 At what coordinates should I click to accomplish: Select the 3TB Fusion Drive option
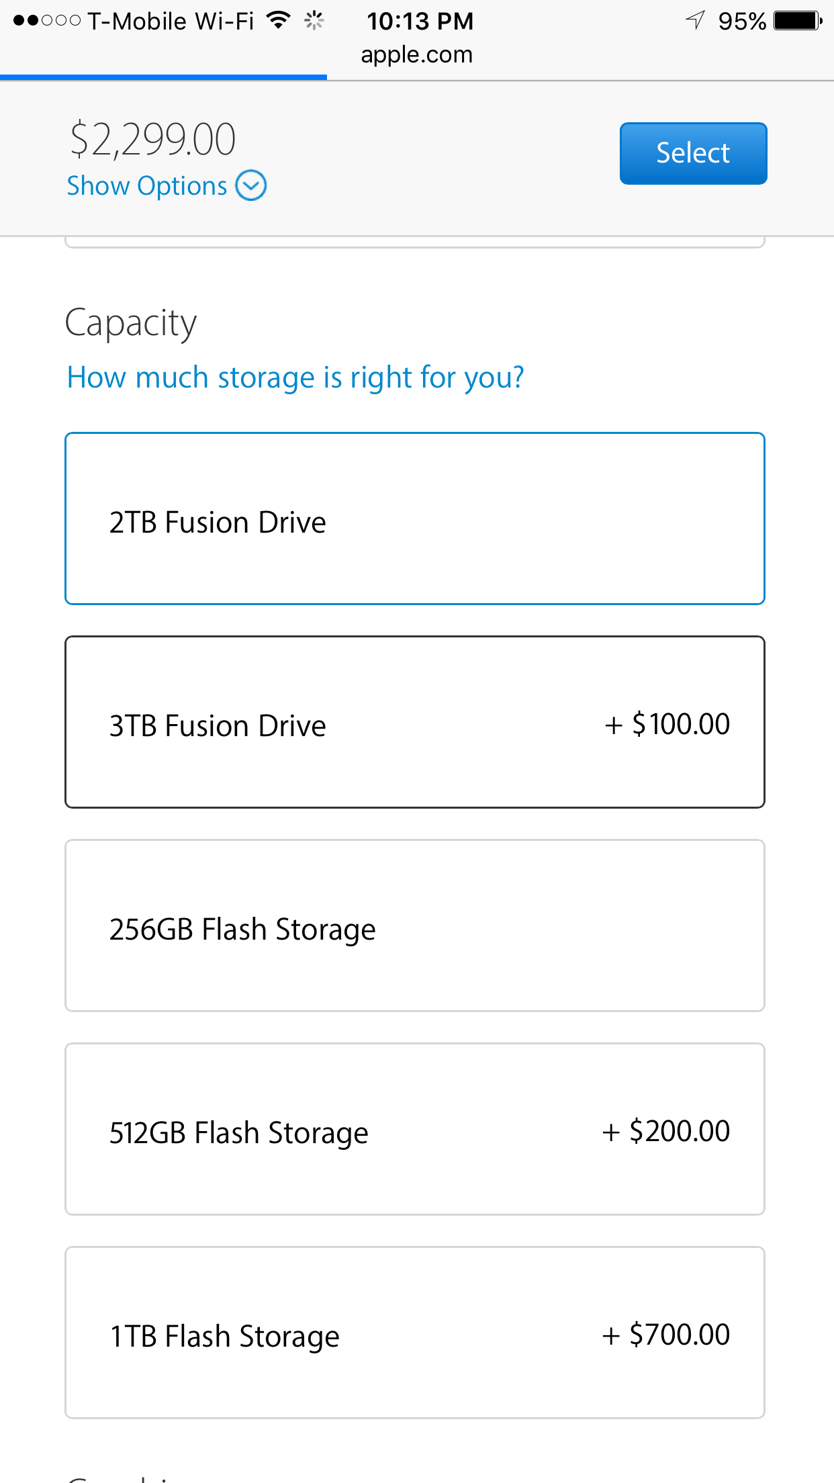click(415, 722)
